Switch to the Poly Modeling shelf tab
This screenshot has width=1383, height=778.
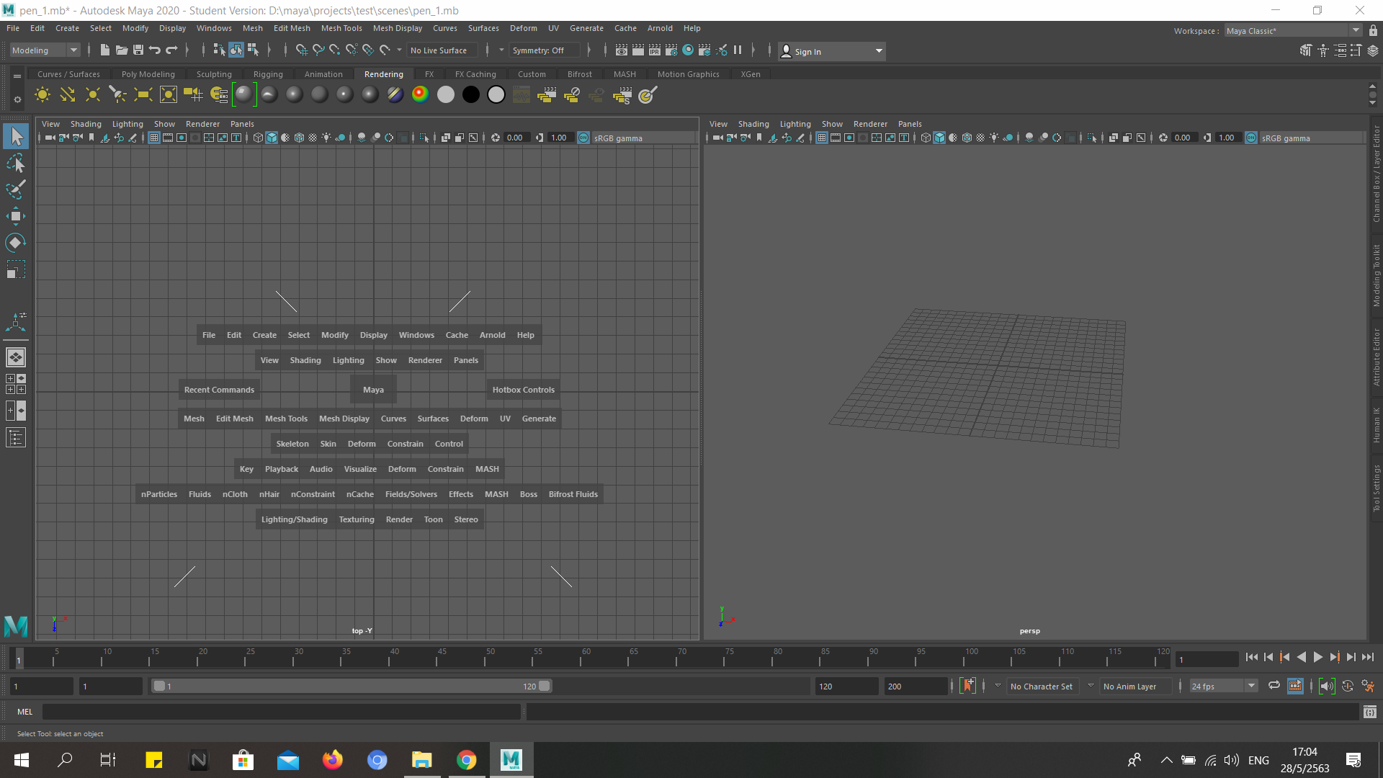tap(148, 74)
